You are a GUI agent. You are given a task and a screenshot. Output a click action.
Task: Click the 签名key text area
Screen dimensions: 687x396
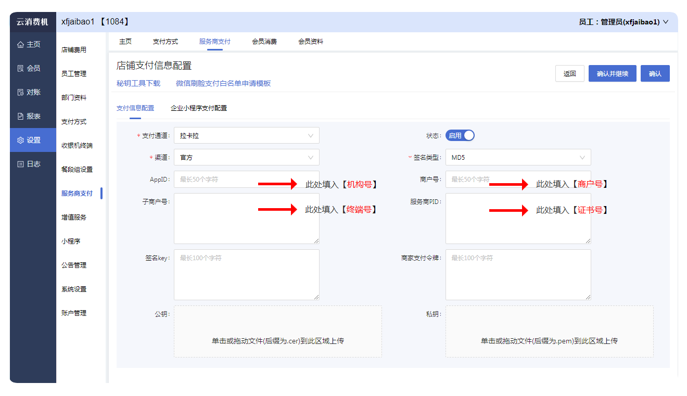coord(246,275)
